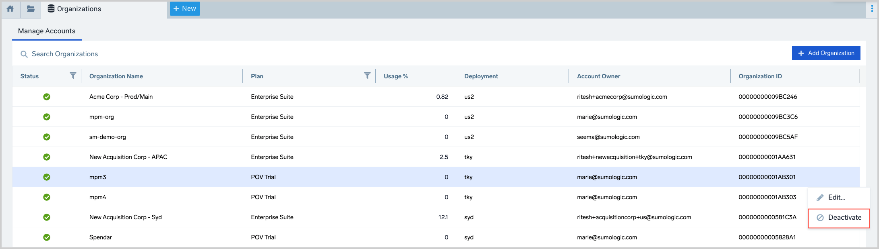The image size is (879, 249).
Task: Click the + New tab button
Action: coord(185,9)
